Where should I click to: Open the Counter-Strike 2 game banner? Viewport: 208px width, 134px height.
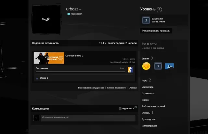[49, 58]
